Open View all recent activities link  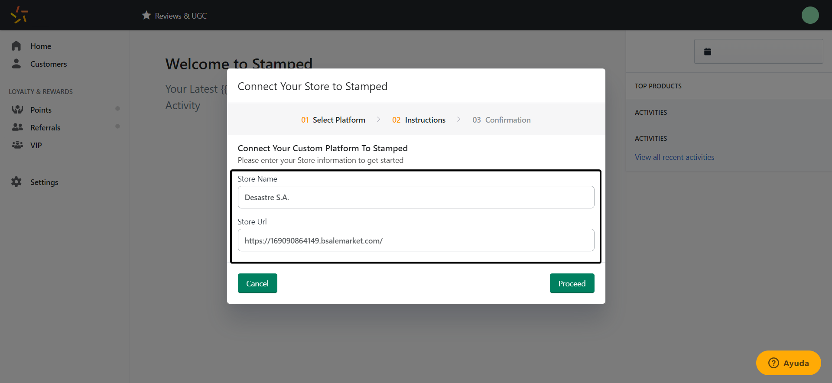click(675, 157)
